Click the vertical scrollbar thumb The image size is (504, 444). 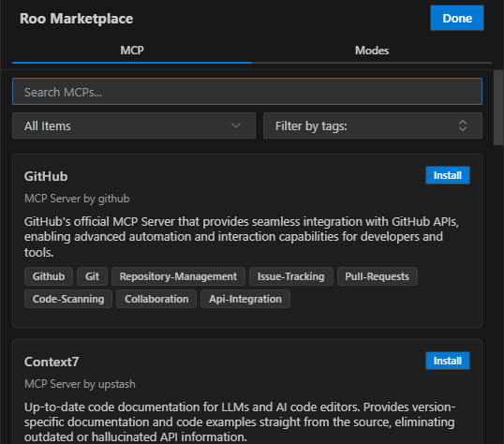click(498, 108)
